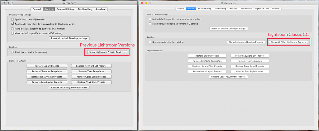Toggle camera ISO setting defaults in left window
319x131 pixels.
coord(12,33)
